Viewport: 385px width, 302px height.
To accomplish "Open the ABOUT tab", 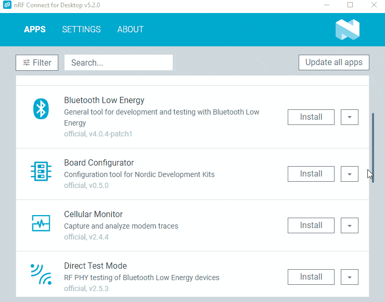I will pos(131,30).
